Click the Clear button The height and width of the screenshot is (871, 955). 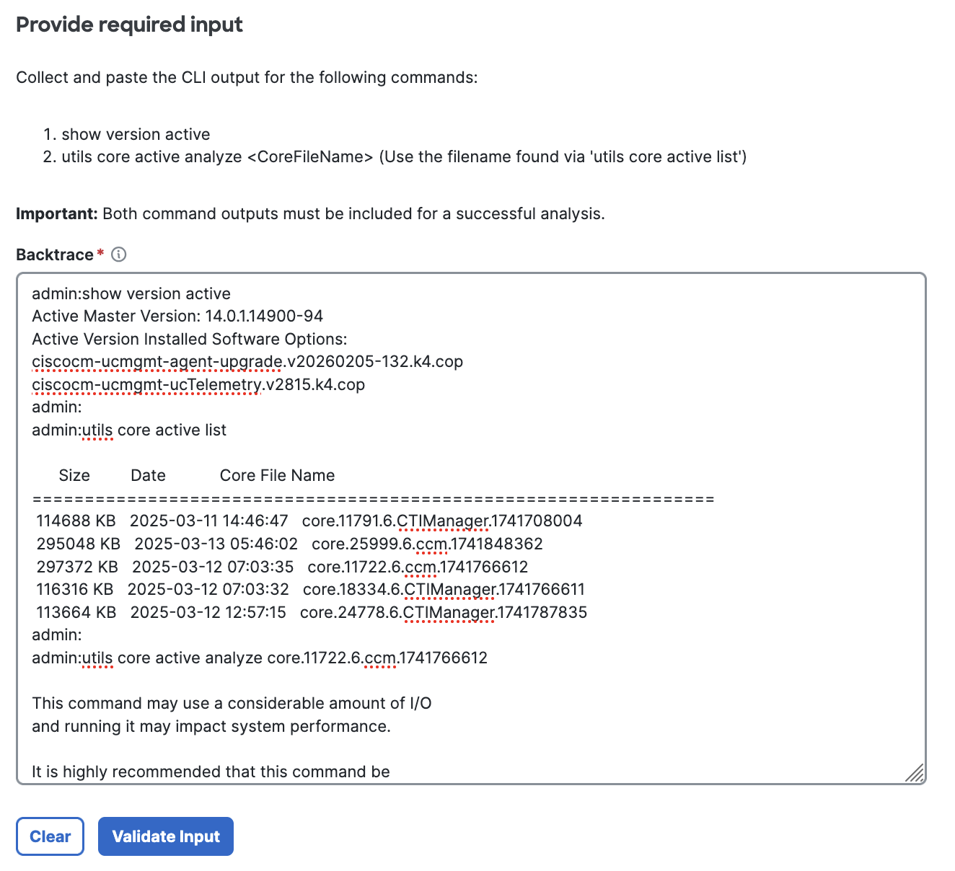50,836
